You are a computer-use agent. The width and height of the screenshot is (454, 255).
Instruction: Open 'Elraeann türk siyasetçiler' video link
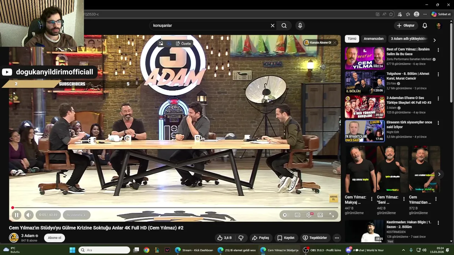tap(409, 124)
